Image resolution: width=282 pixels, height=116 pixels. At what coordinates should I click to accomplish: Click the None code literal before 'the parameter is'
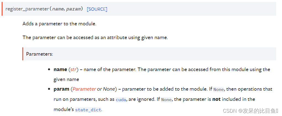[x=166, y=99]
